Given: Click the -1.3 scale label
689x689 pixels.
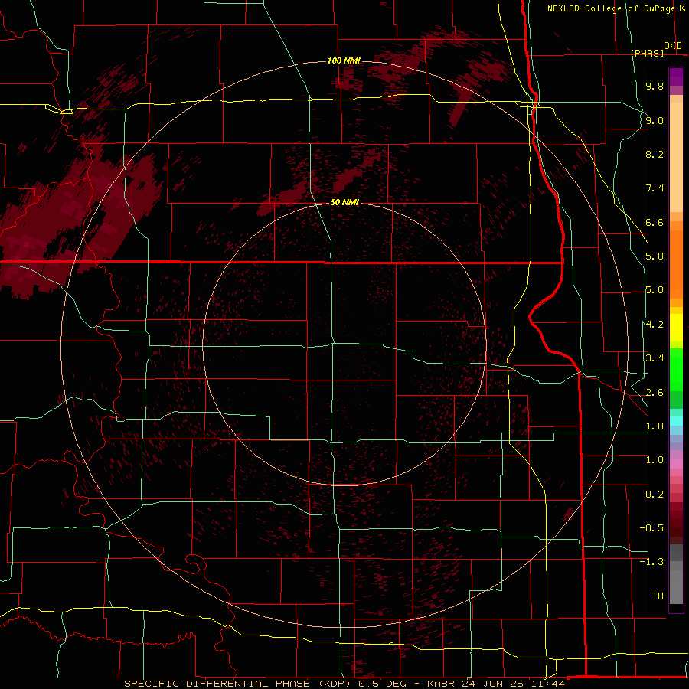Looking at the screenshot, I should coord(651,562).
